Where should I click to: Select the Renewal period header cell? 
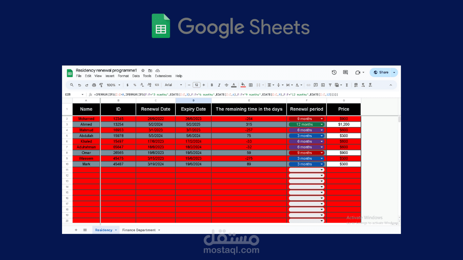[x=307, y=109]
